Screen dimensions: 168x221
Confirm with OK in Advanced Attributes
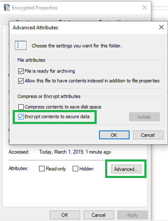(114, 135)
